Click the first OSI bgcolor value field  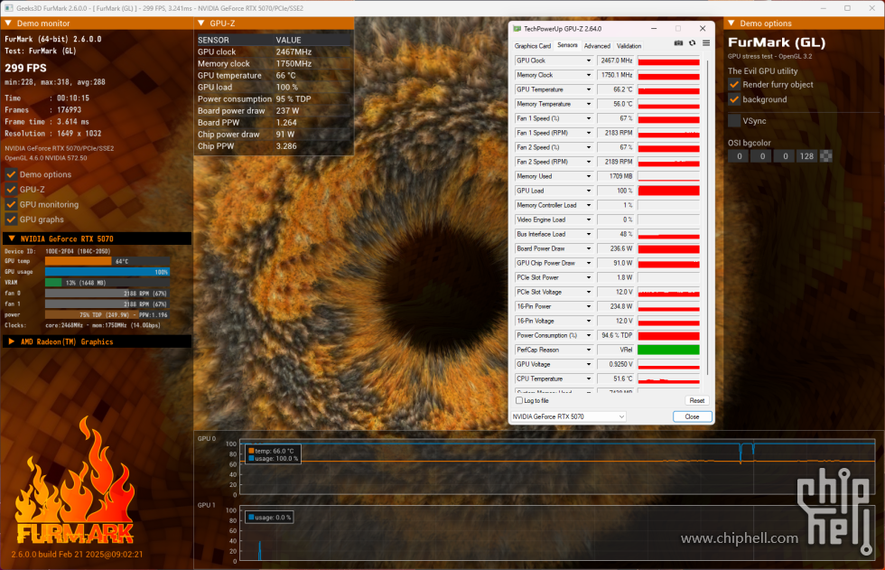pos(739,156)
